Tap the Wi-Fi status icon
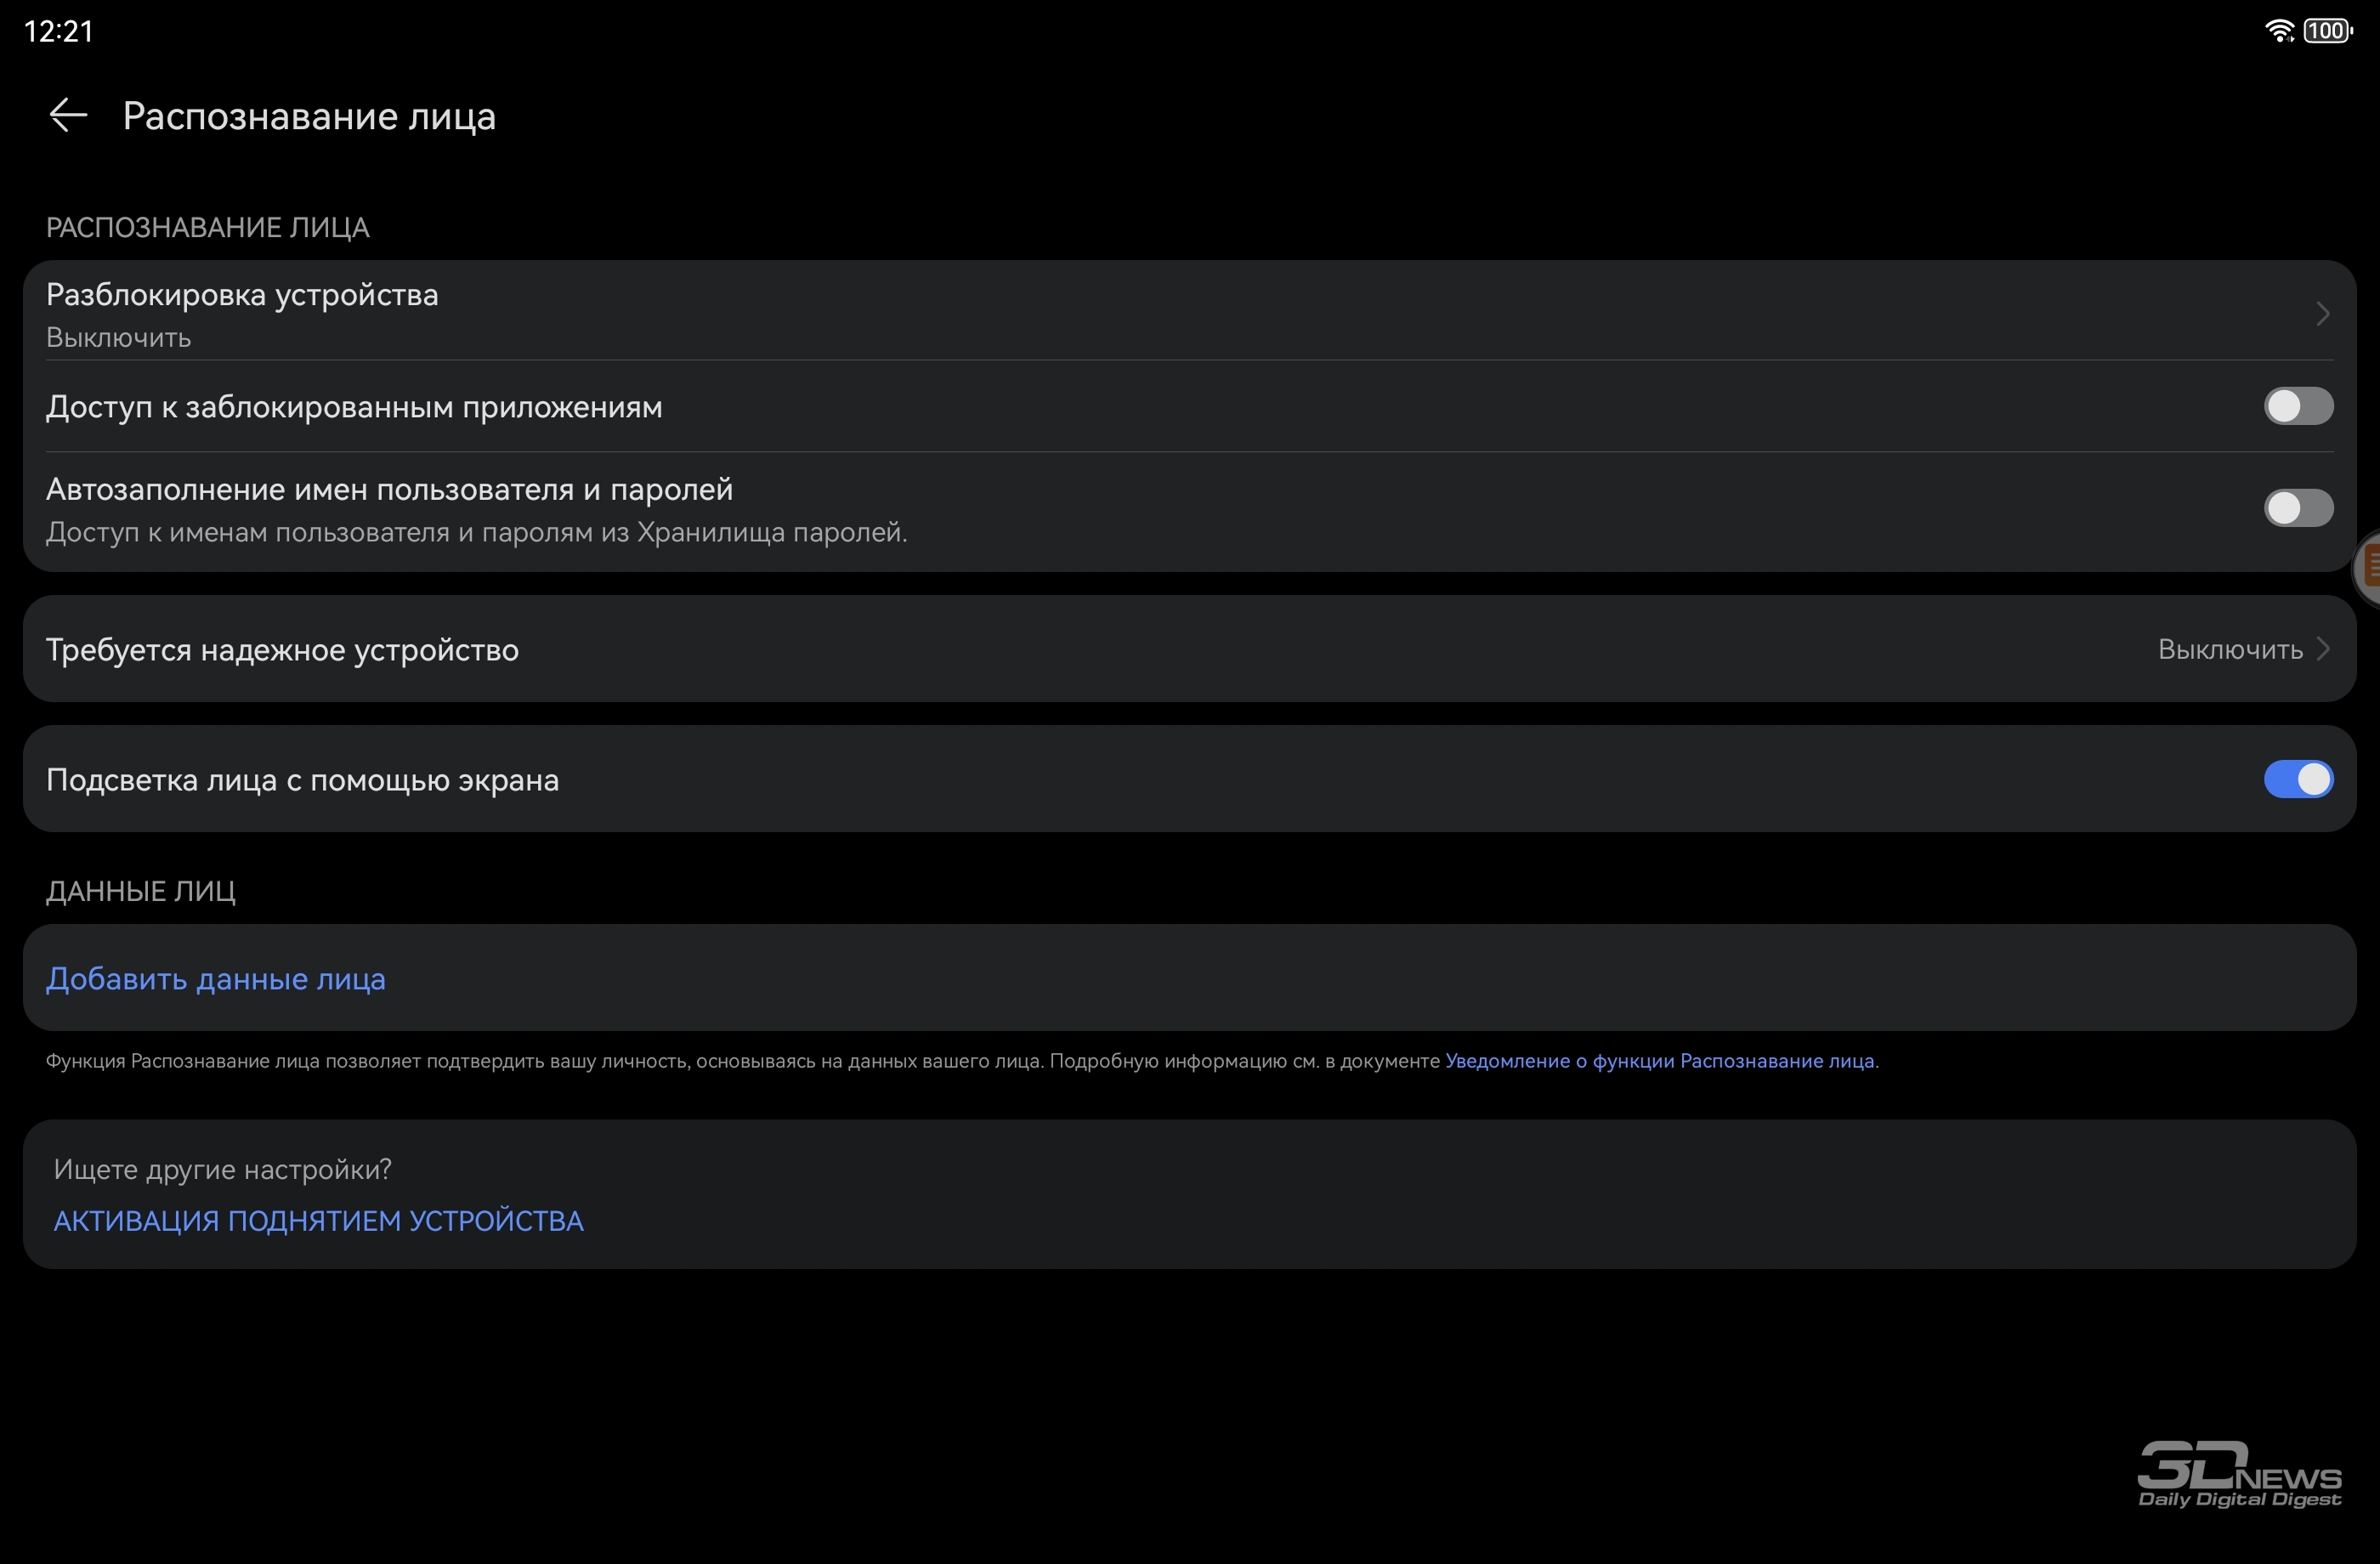Viewport: 2380px width, 1564px height. pos(2279,31)
